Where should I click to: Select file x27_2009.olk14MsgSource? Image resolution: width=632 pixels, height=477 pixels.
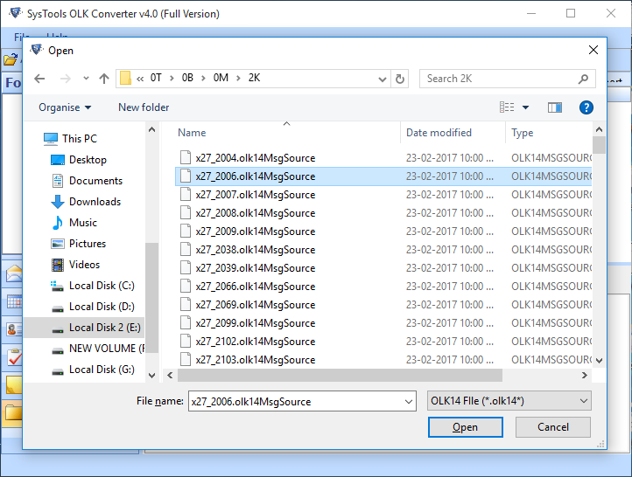click(x=383, y=232)
